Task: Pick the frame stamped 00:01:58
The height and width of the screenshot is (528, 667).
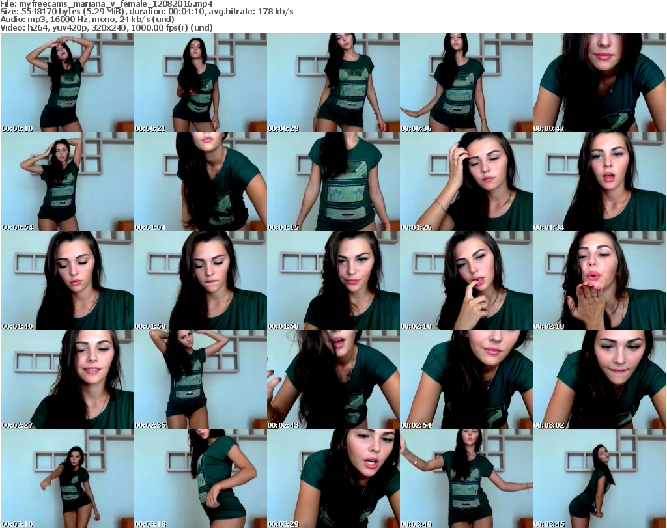Action: pos(333,281)
